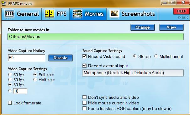Viewport: 190px width, 115px height.
Task: Enable Don't sync audio and video
Action: 84,97
